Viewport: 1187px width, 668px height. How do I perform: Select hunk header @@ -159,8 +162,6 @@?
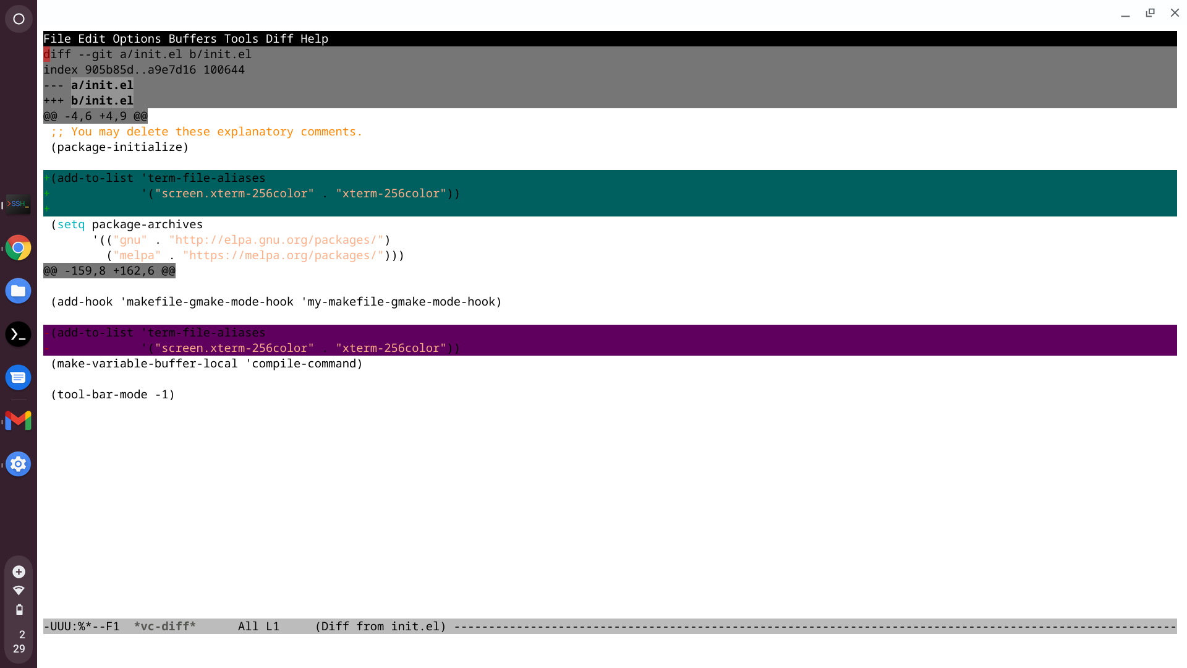coord(109,271)
